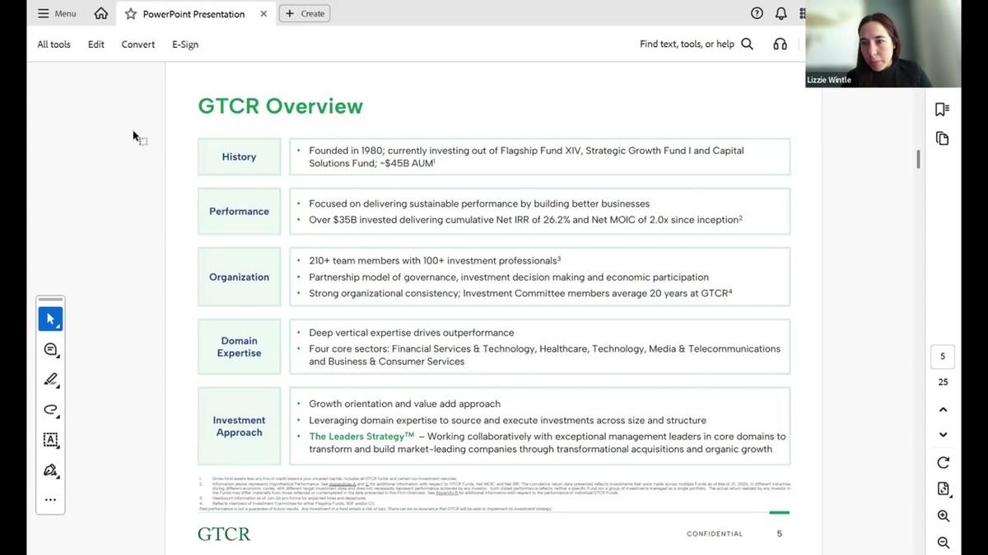Open the bookmarks panel icon

point(943,110)
